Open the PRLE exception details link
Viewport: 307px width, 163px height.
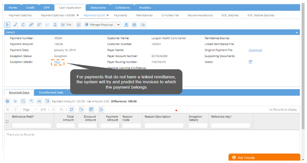pyautogui.click(x=57, y=62)
